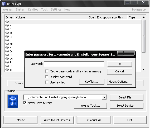Select drive L: icon in list
150x129 pixels.
pos(7,40)
